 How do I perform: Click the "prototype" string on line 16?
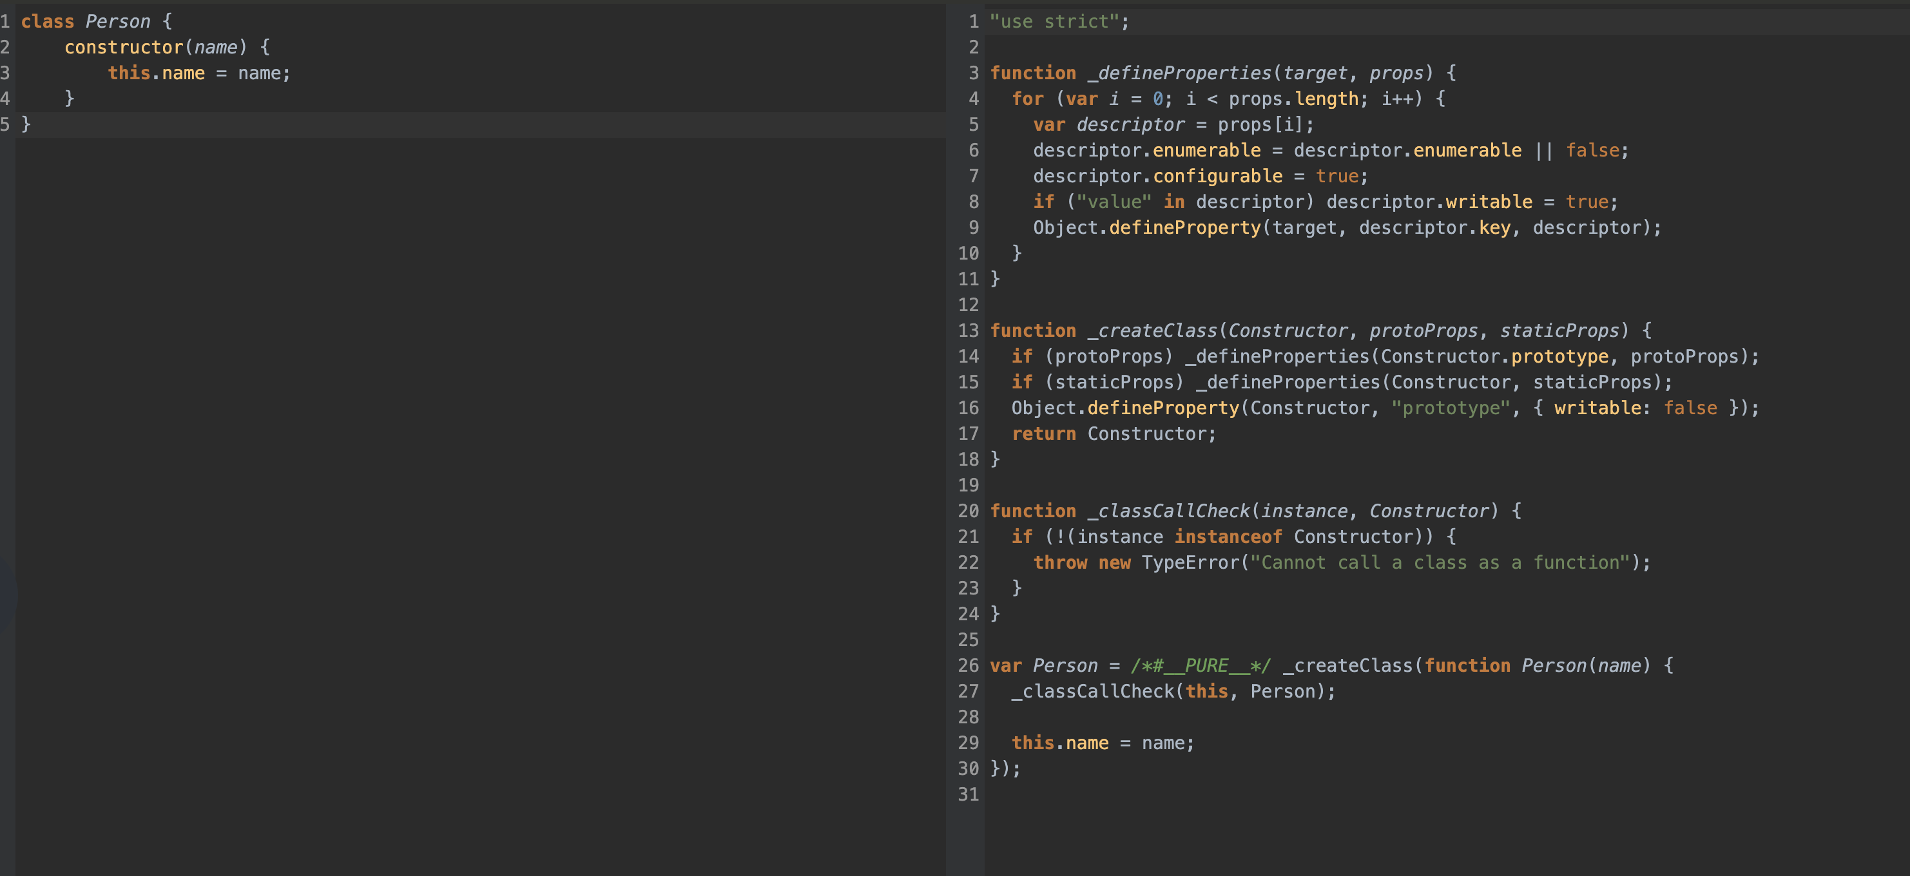[1451, 408]
